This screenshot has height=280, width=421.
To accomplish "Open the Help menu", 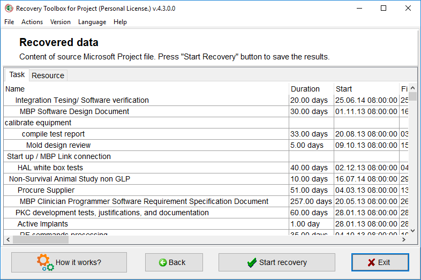I will 120,22.
